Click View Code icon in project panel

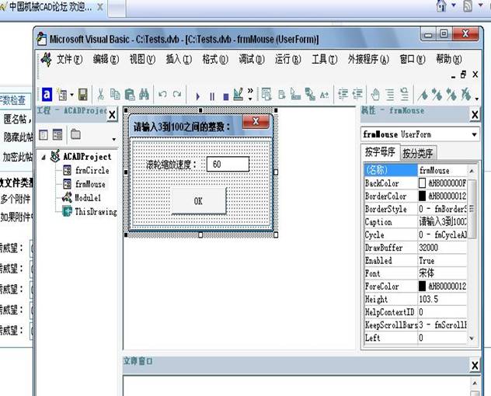(x=44, y=135)
